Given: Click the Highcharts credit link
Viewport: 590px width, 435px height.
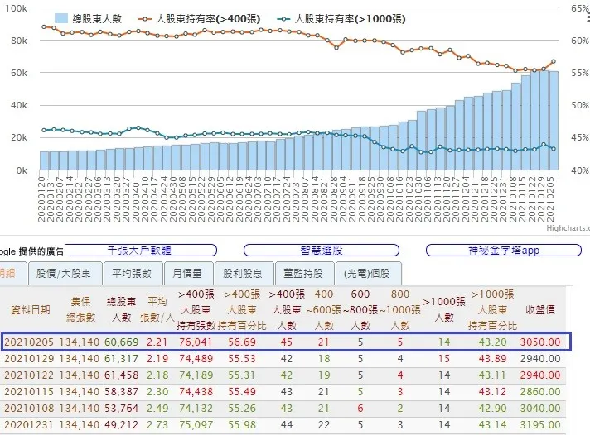Looking at the screenshot, I should [568, 228].
